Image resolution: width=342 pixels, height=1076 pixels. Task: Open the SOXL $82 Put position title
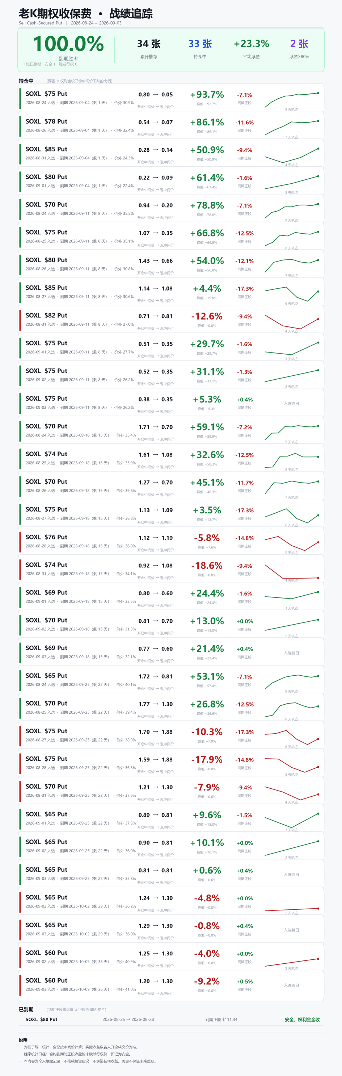[46, 315]
